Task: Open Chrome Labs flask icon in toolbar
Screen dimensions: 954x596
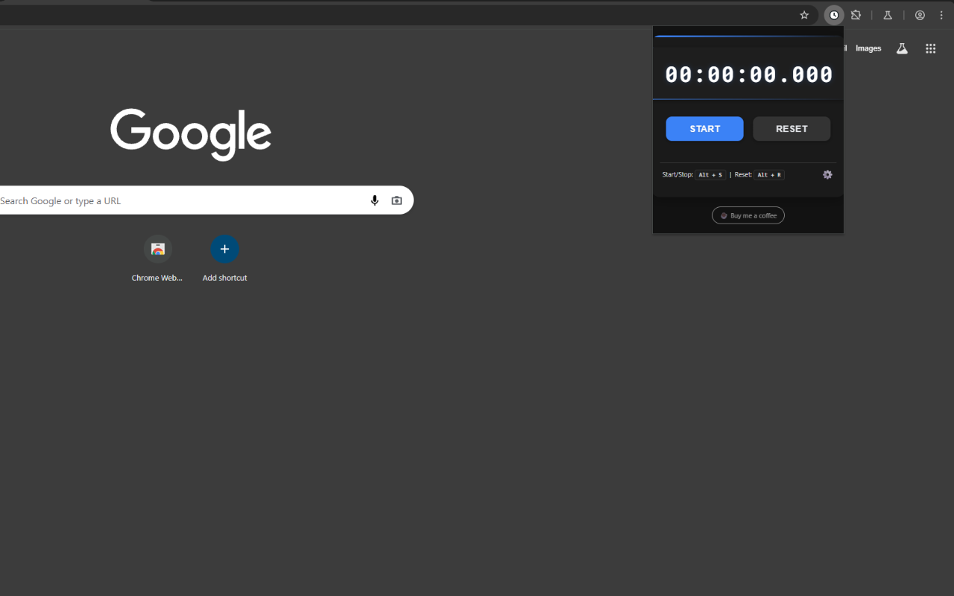Action: tap(888, 15)
